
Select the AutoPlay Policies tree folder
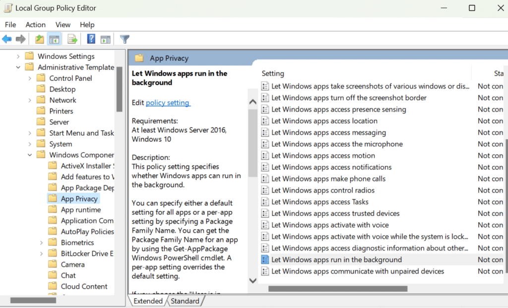87,232
